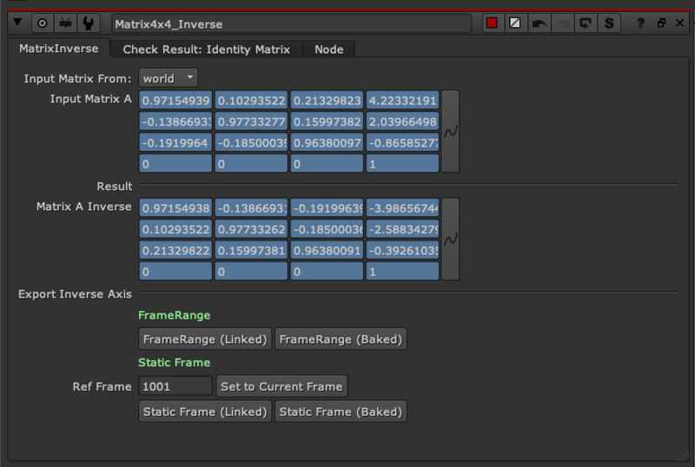
Task: Collapse the panel with the disclosure triangle
Action: click(x=17, y=23)
